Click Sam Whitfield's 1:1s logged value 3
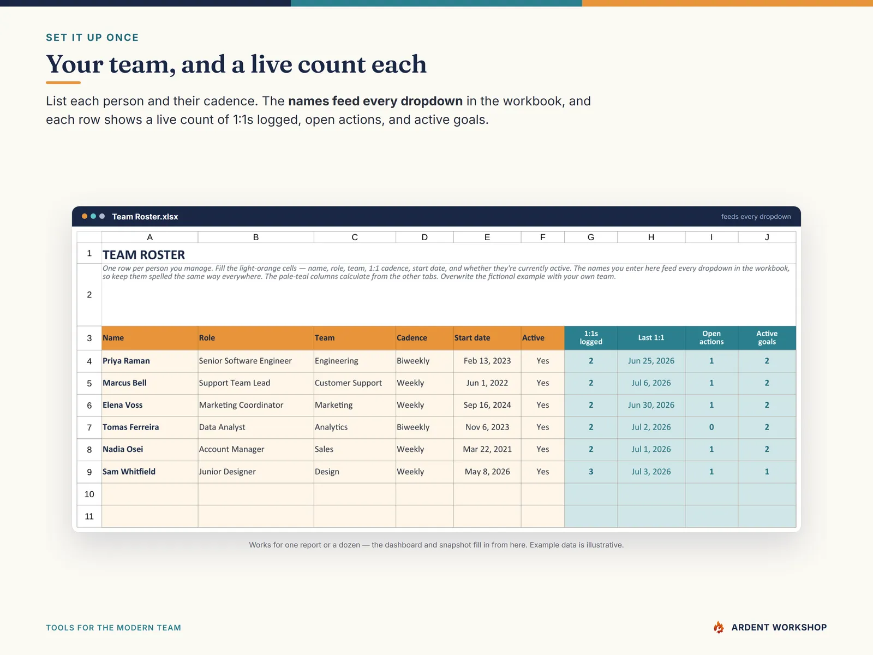Screen dimensions: 873x655 pos(591,472)
